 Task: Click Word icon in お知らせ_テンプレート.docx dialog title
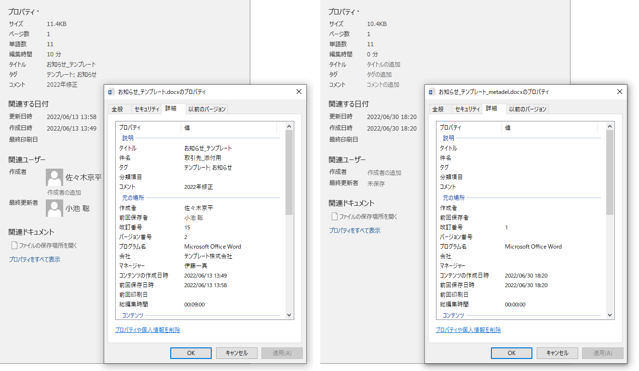click(111, 92)
